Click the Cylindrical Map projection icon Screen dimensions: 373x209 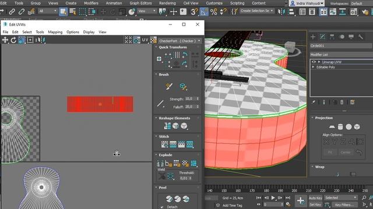point(340,127)
